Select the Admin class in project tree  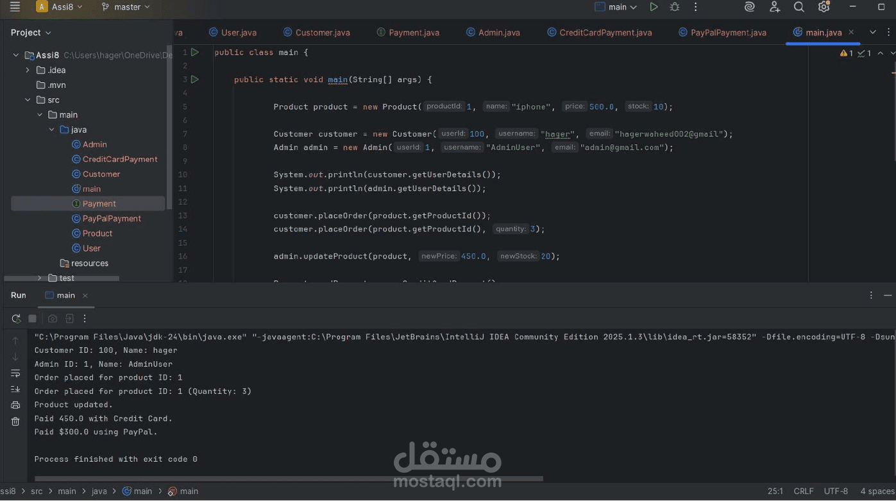pyautogui.click(x=89, y=144)
